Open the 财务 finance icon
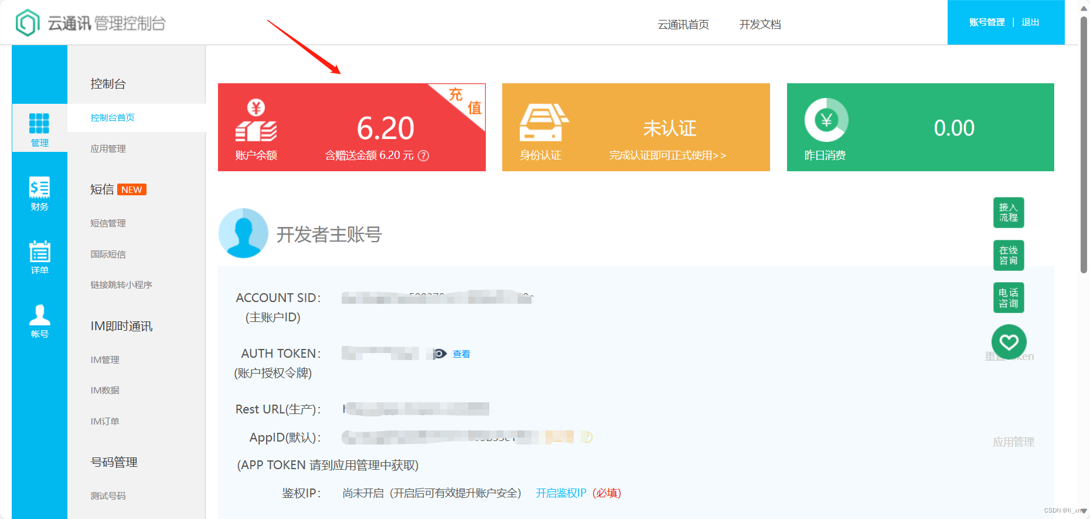The image size is (1090, 519). pyautogui.click(x=39, y=188)
